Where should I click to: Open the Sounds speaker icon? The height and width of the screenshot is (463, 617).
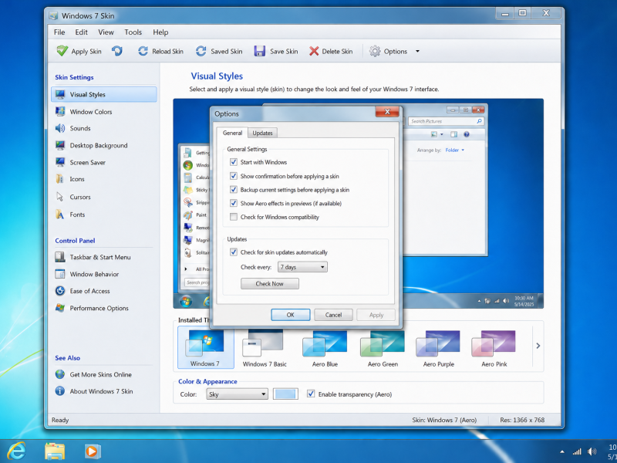click(60, 128)
